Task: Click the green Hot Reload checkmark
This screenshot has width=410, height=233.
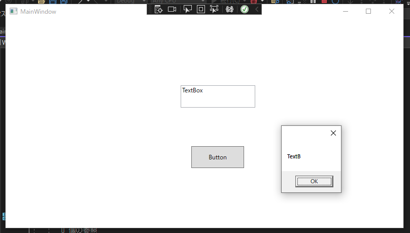Action: pos(245,9)
